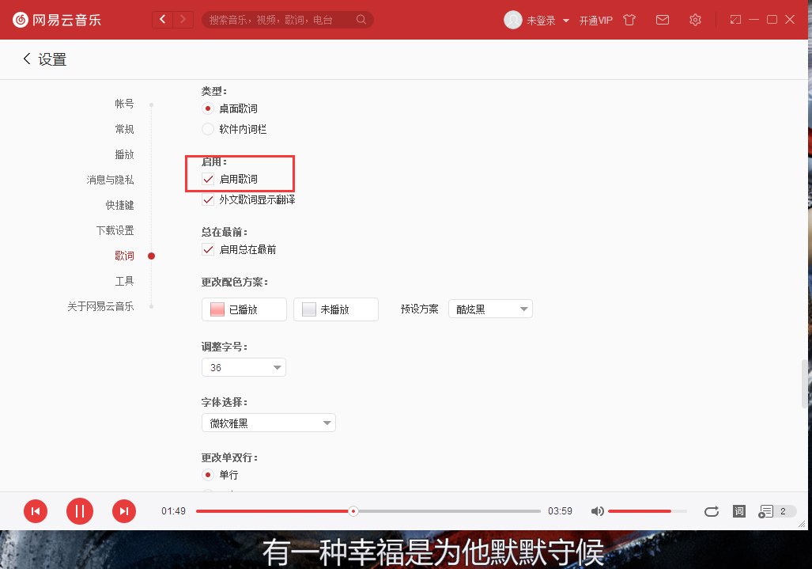
Task: Switch to the 下载设置 settings section
Action: (x=117, y=230)
